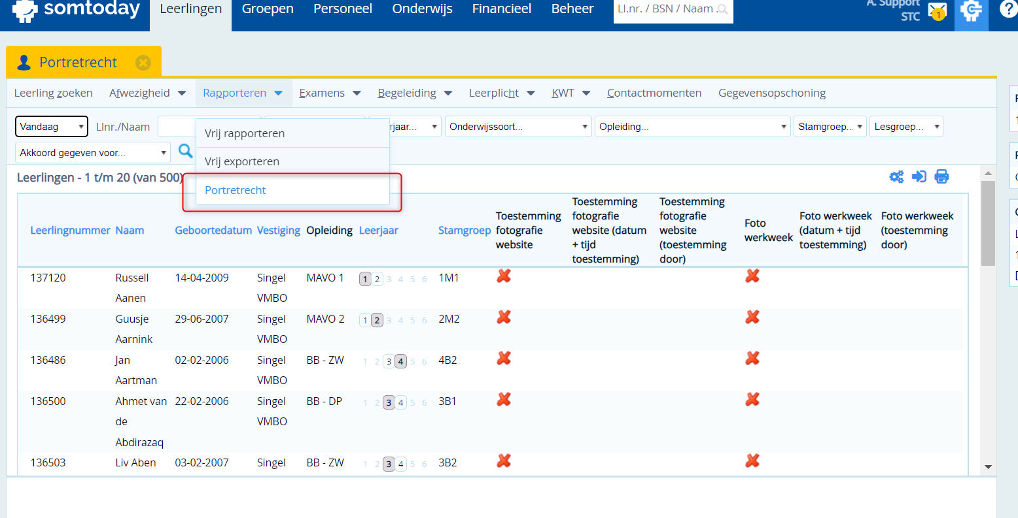Open the Onderwijssoort dropdown
The image size is (1018, 518).
tap(518, 127)
